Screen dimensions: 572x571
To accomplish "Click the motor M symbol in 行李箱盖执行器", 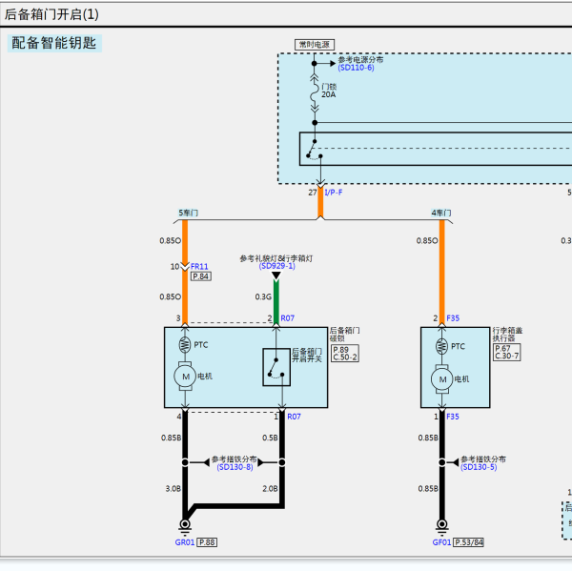I will [442, 379].
